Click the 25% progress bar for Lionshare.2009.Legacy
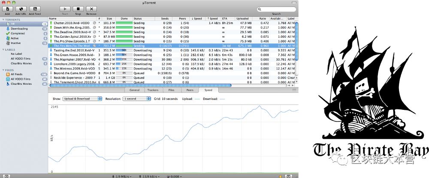The height and width of the screenshot is (178, 429). coord(124,64)
